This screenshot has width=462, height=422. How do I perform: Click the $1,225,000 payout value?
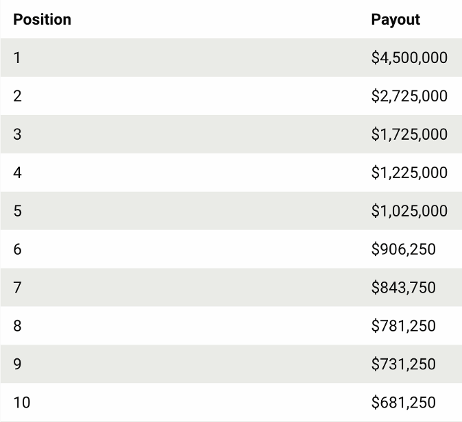[409, 173]
